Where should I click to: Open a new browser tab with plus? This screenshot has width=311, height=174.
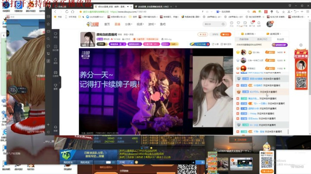tap(176, 6)
